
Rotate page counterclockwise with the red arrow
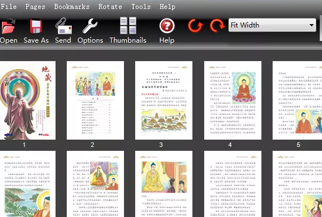pyautogui.click(x=195, y=26)
